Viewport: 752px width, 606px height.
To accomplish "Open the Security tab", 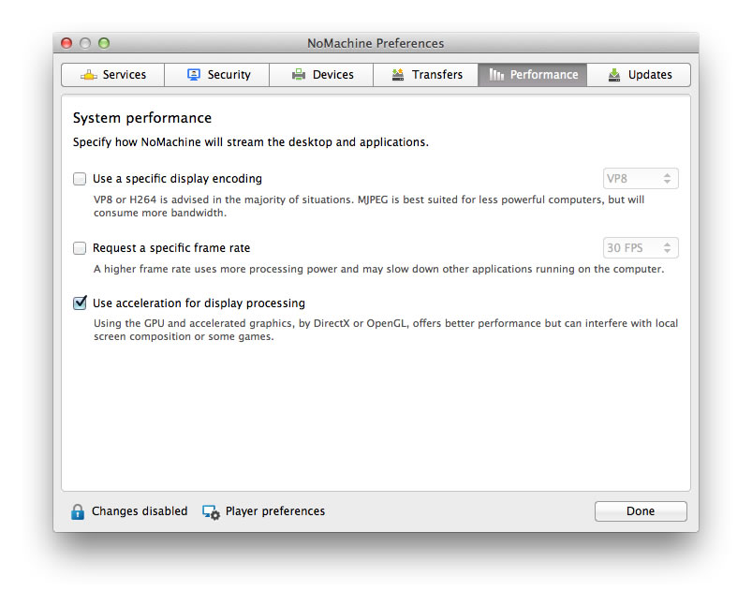I will point(216,75).
